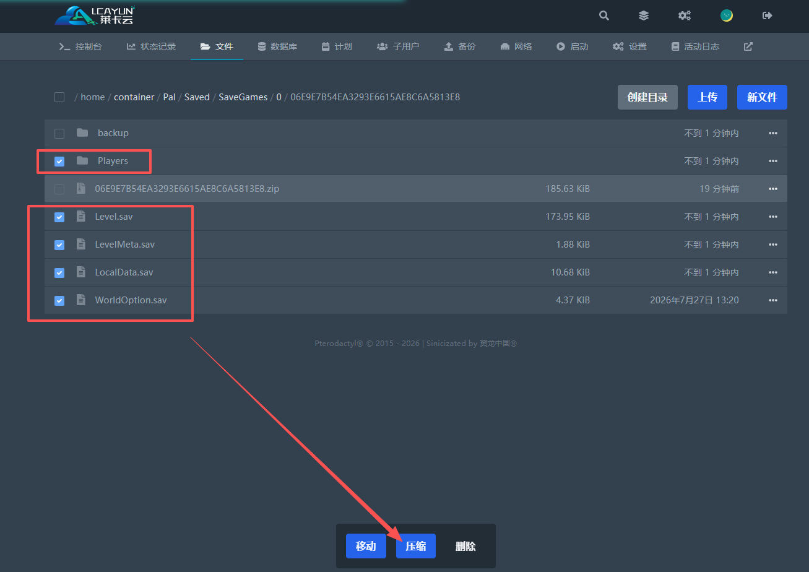Check the zip archive row checkbox
The image size is (809, 572).
[59, 189]
